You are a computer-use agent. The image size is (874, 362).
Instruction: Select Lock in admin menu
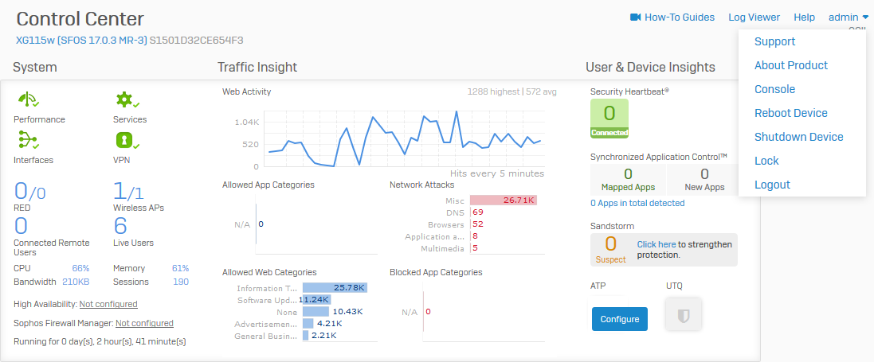point(766,161)
